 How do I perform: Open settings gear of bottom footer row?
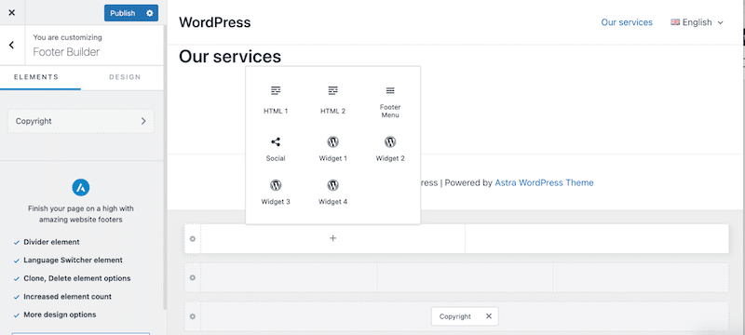point(193,316)
